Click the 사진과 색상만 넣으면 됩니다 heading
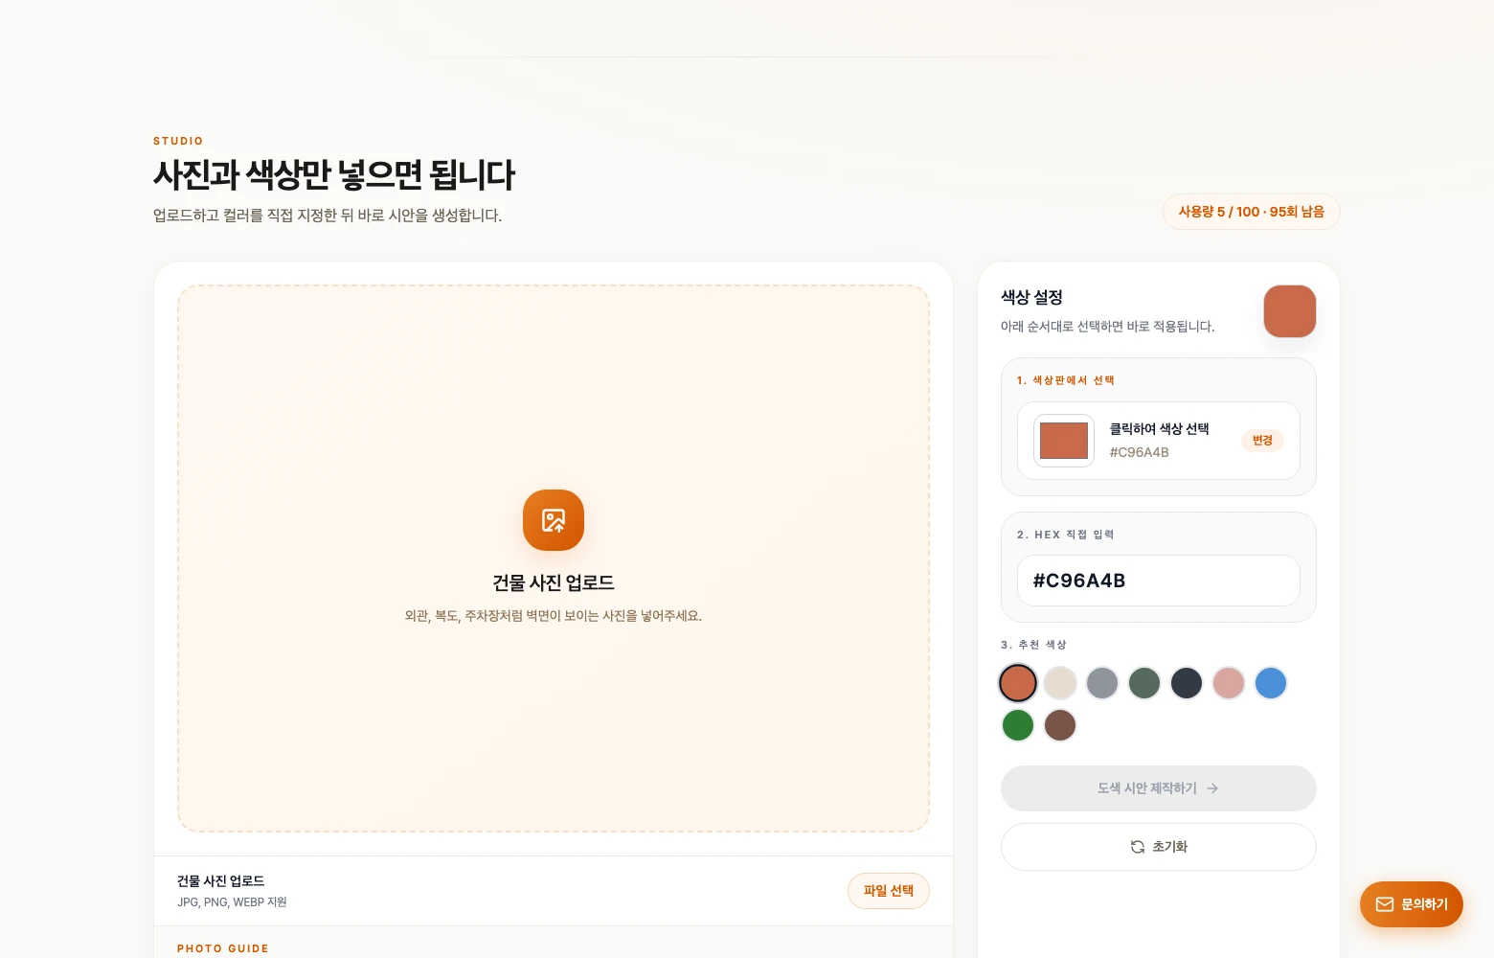 coord(334,174)
